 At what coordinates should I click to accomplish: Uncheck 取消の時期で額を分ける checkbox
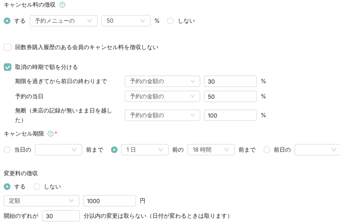click(8, 67)
